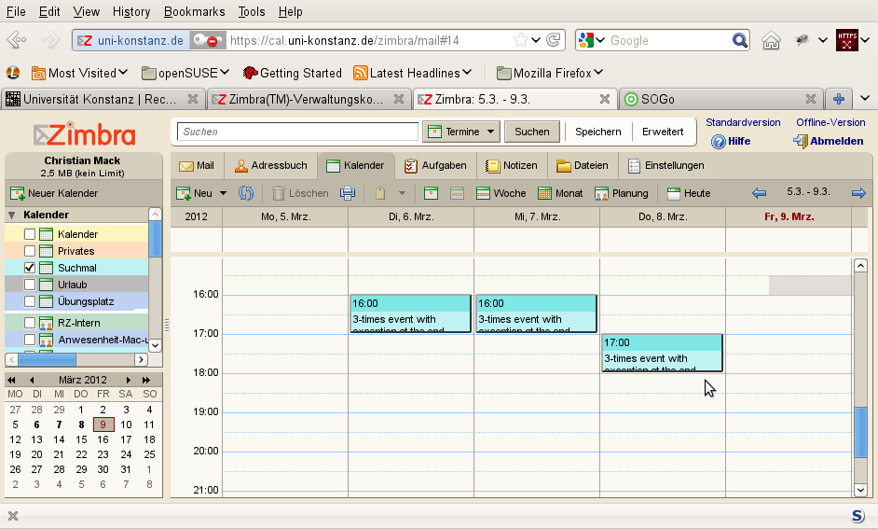Open the Bookmarks menu
Viewport: 878px width, 529px height.
coord(194,11)
